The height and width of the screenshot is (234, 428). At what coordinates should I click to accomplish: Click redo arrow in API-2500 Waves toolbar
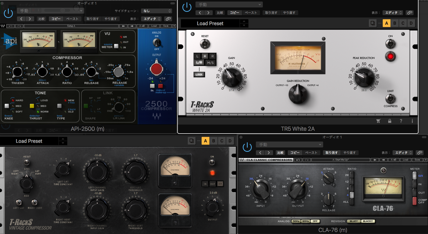click(19, 26)
